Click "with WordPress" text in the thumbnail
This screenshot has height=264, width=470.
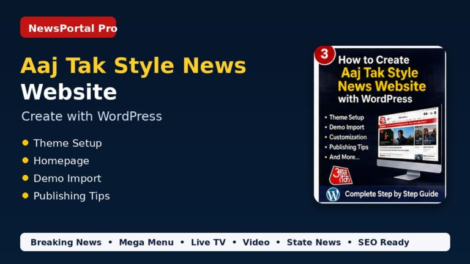375,99
